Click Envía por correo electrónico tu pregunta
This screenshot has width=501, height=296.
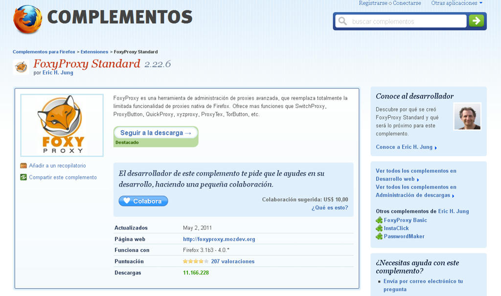click(423, 285)
